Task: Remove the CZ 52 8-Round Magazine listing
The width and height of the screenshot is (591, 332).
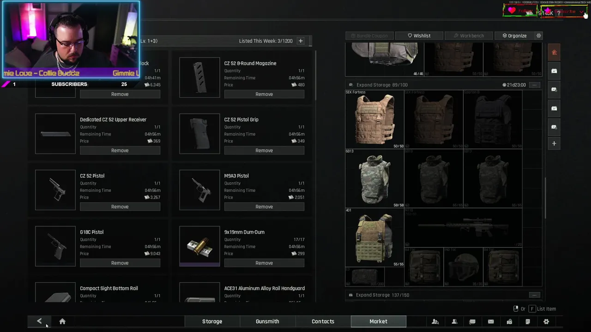Action: (264, 94)
